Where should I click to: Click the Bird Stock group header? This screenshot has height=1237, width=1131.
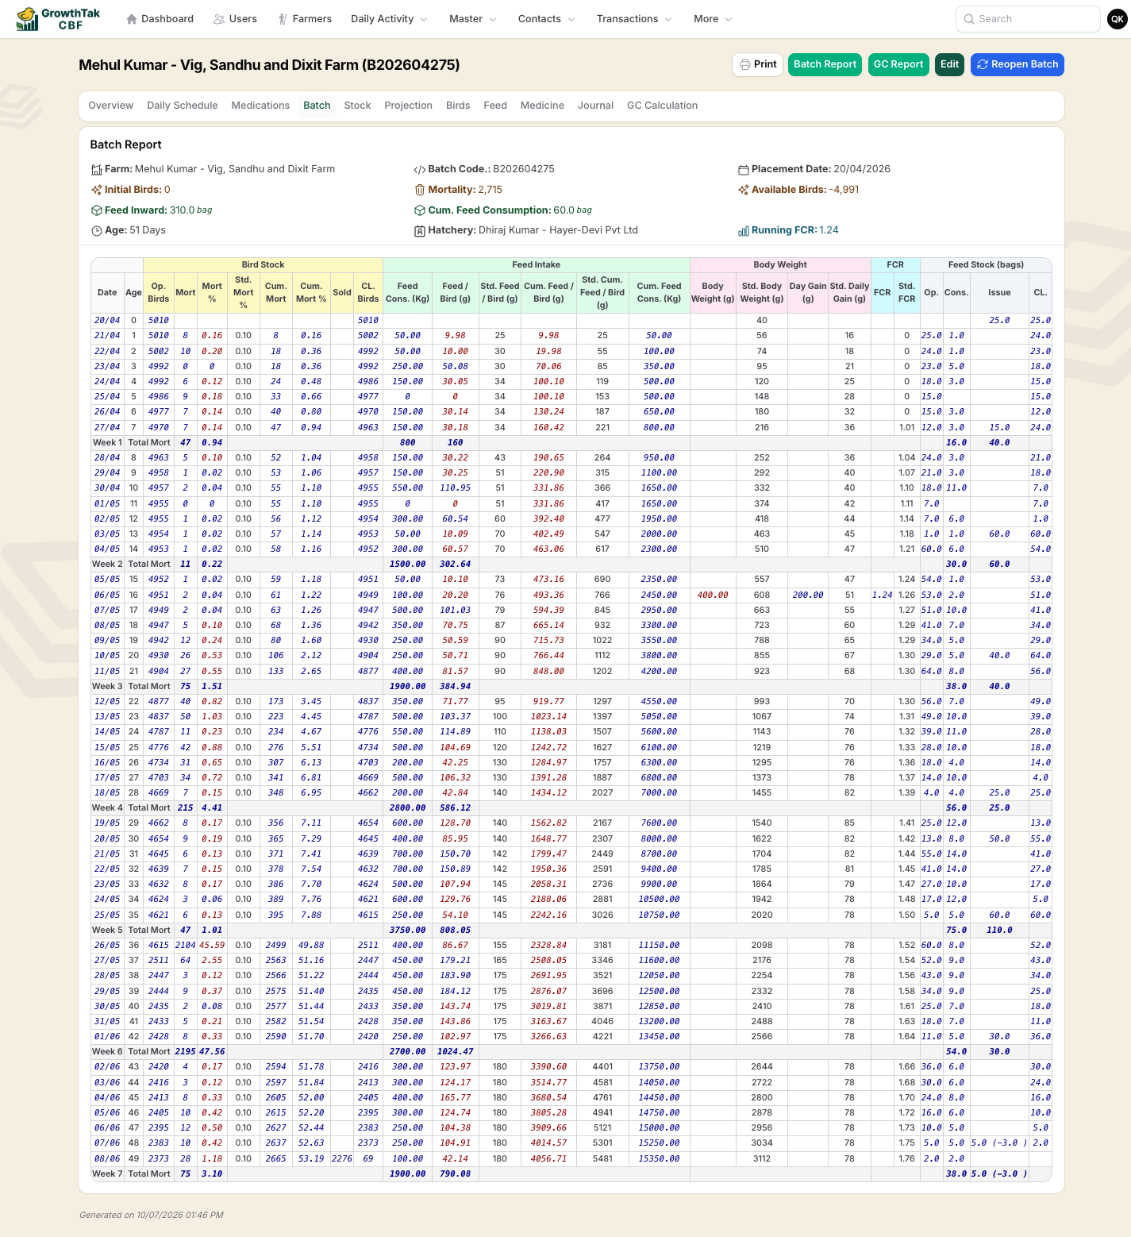(x=263, y=265)
